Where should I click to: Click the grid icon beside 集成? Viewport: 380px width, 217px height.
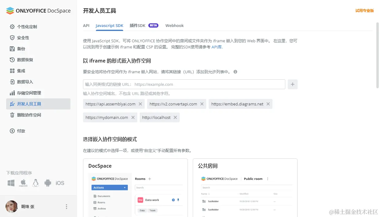point(12,71)
